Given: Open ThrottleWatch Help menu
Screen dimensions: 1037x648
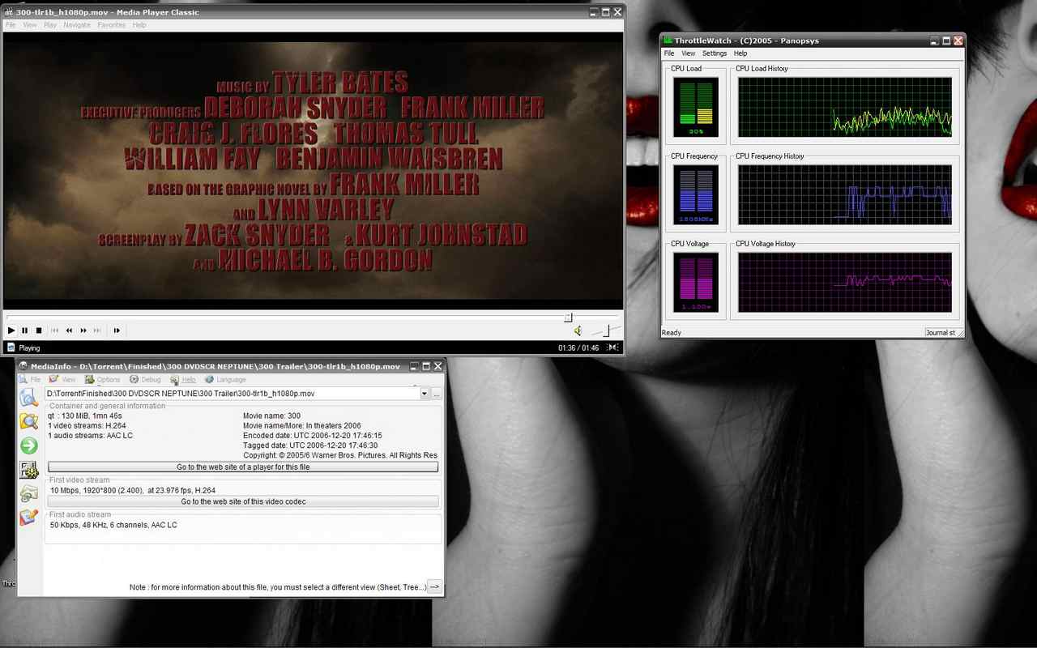Looking at the screenshot, I should [x=740, y=53].
